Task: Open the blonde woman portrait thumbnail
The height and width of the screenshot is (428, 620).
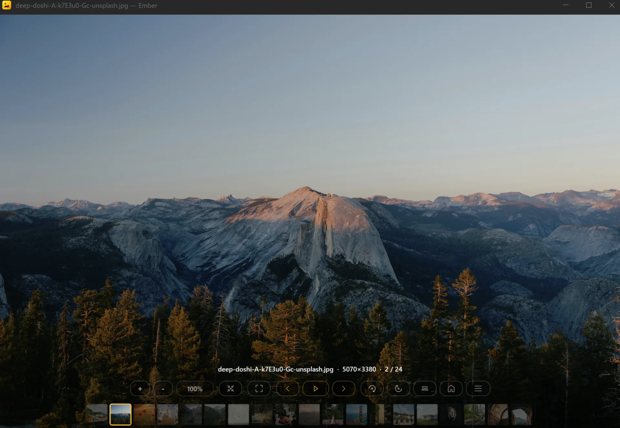Action: 451,414
